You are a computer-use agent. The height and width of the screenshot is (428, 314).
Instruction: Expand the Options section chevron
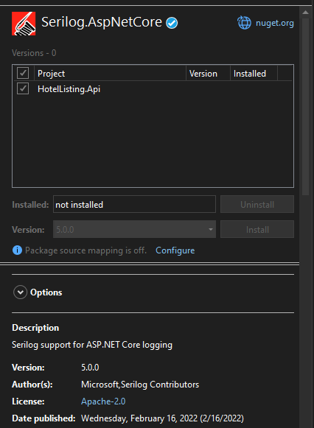point(20,292)
